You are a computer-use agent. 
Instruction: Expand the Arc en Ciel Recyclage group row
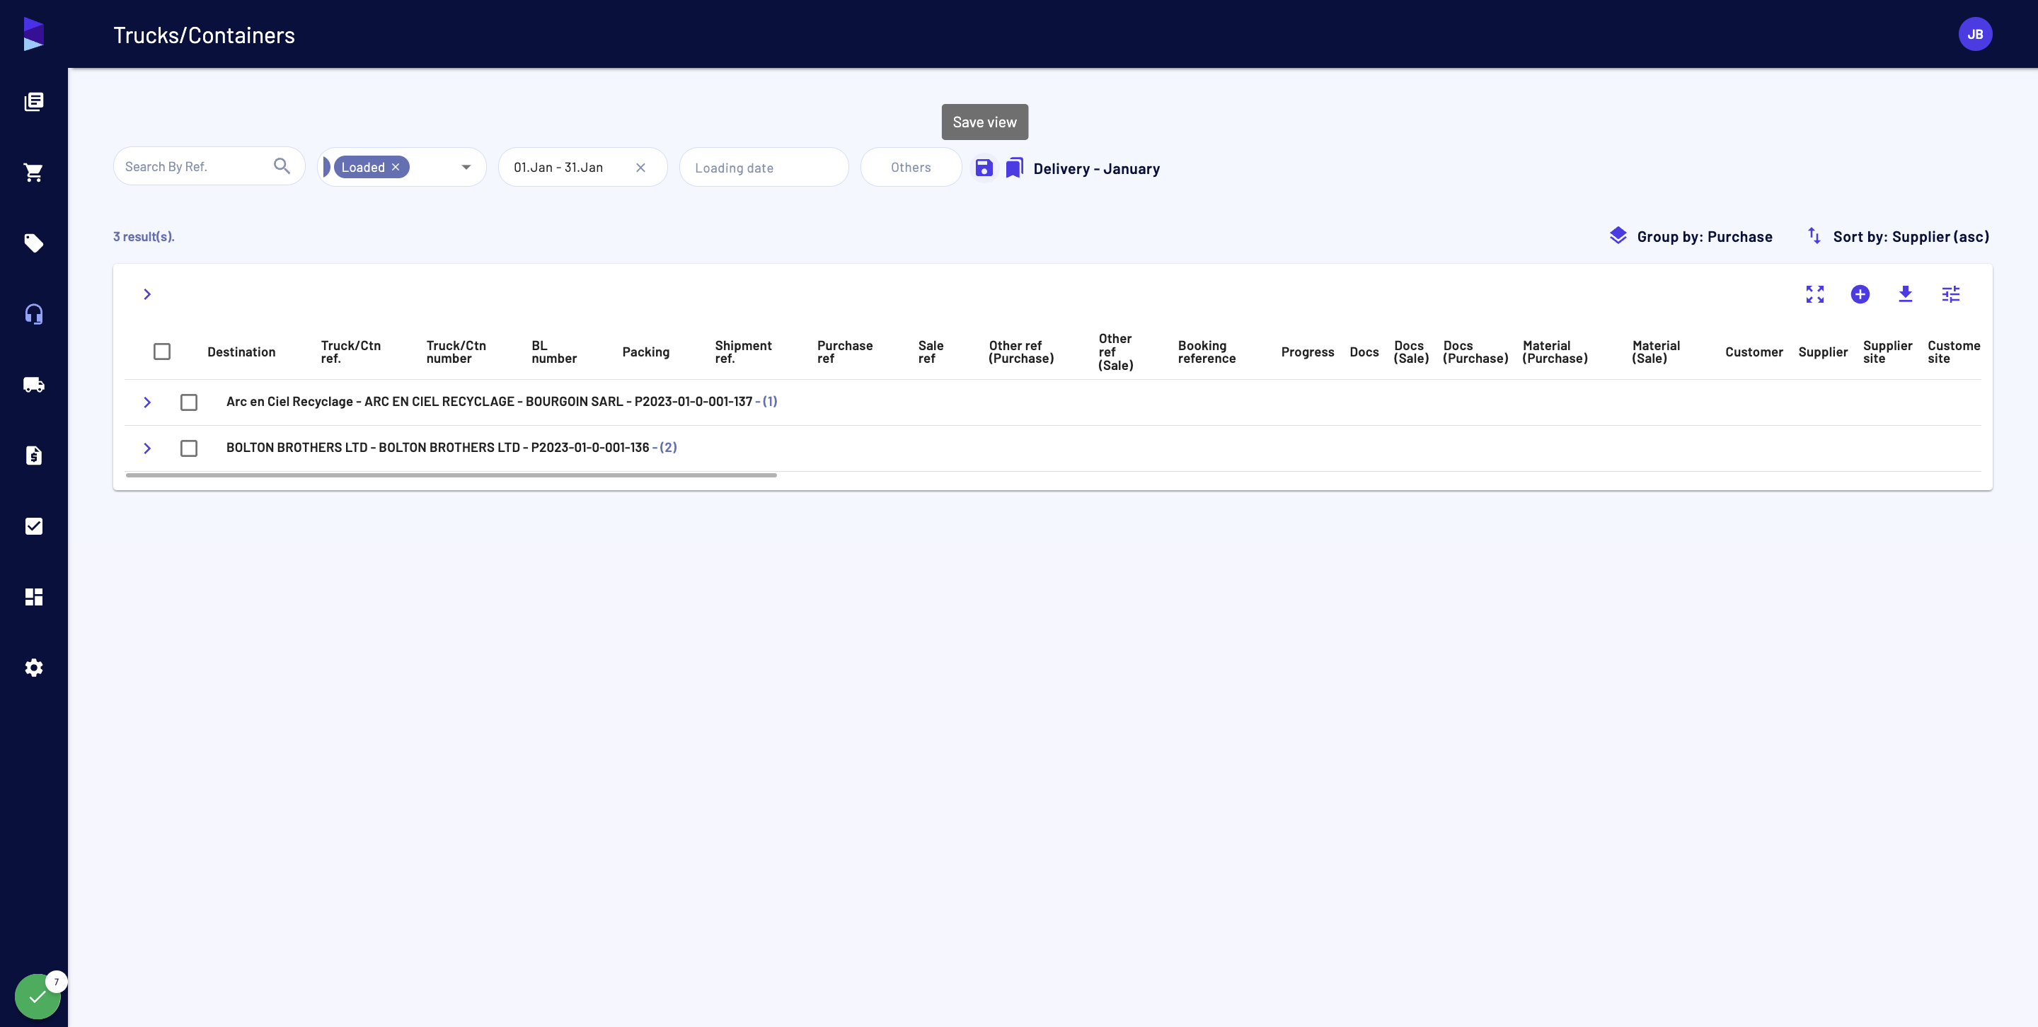click(x=147, y=402)
